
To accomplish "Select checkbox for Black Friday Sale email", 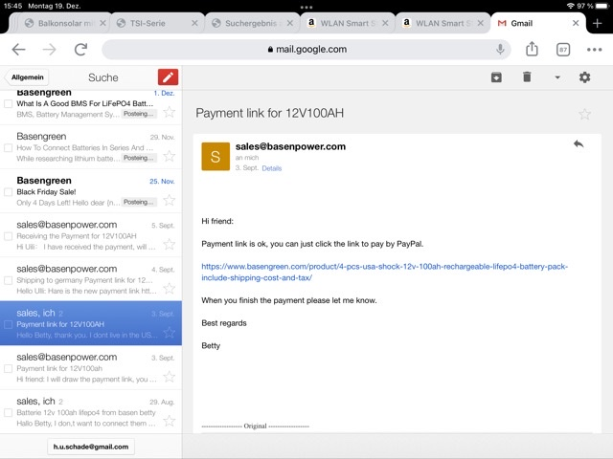I will pyautogui.click(x=8, y=192).
